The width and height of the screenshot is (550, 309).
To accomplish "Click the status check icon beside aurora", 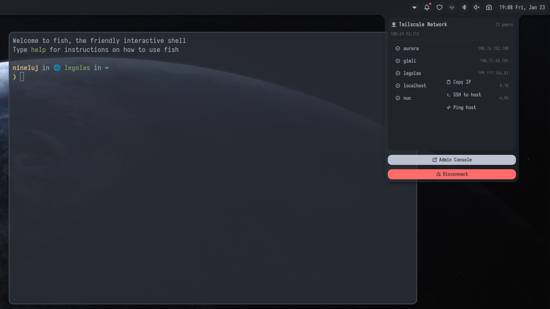I will [x=398, y=49].
